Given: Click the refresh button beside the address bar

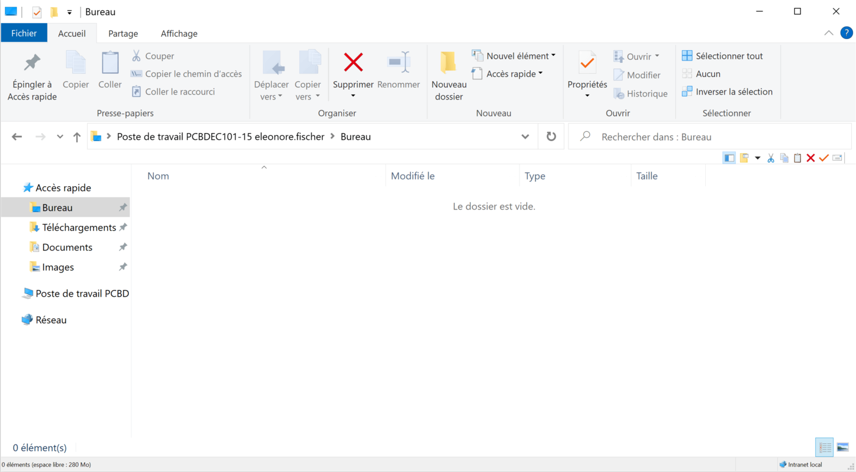Looking at the screenshot, I should [551, 137].
